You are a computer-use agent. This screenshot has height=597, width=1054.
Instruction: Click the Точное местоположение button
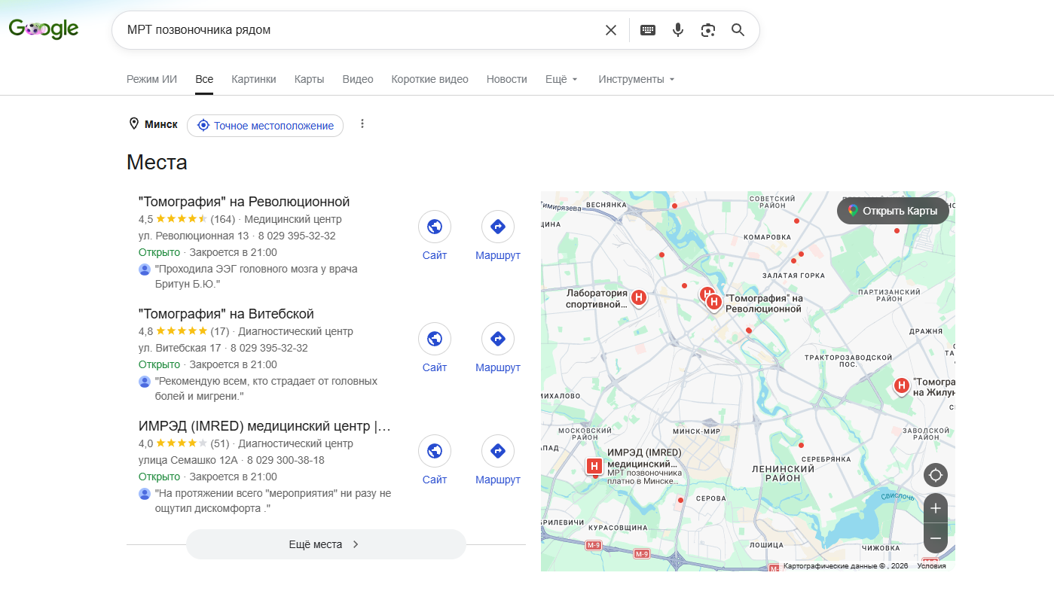click(265, 126)
